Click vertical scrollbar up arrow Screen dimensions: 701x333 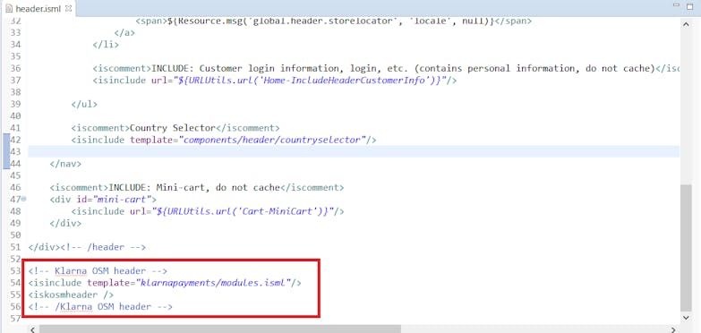click(x=687, y=24)
